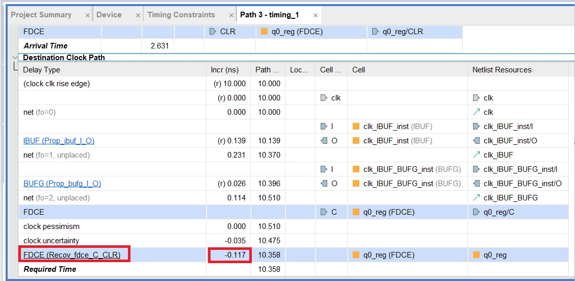This screenshot has width=575, height=281.
Task: Select the net (fo=2, unplaced) row
Action: coord(294,198)
